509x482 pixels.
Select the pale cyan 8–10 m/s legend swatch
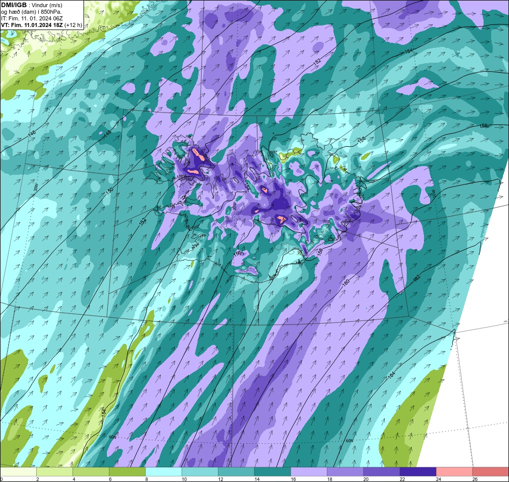point(163,471)
